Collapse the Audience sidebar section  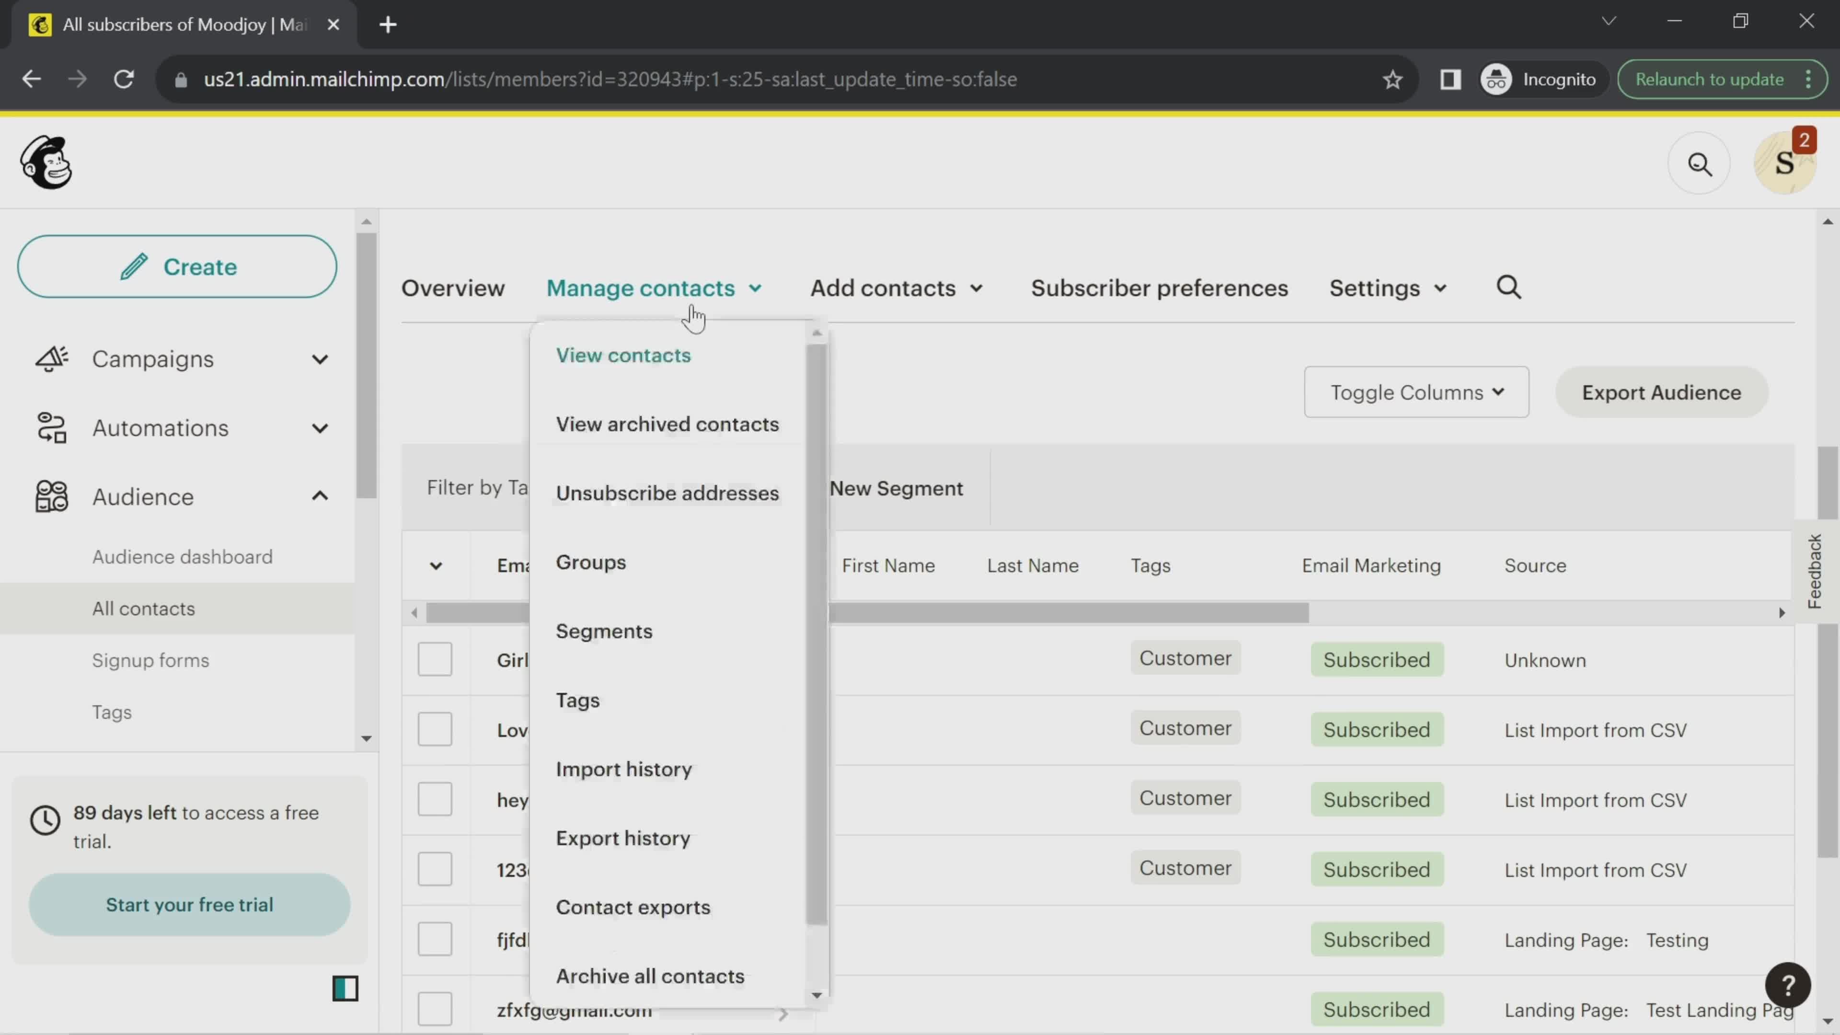point(320,496)
